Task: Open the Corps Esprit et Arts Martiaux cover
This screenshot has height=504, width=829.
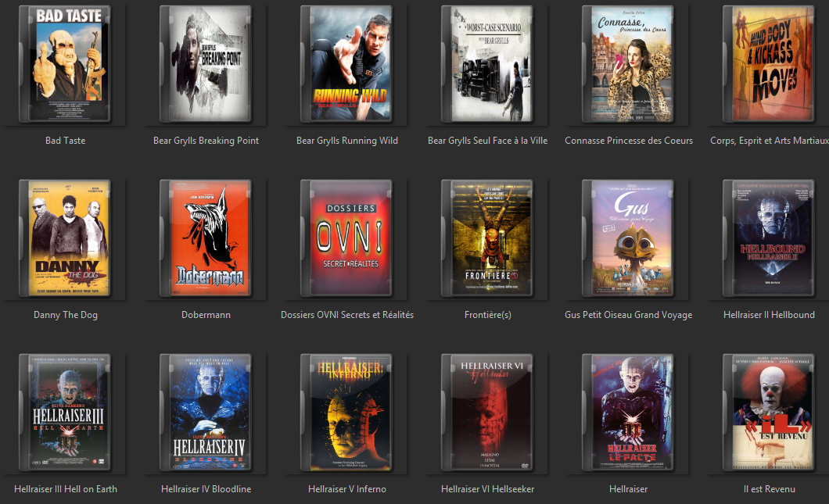Action: pos(769,64)
